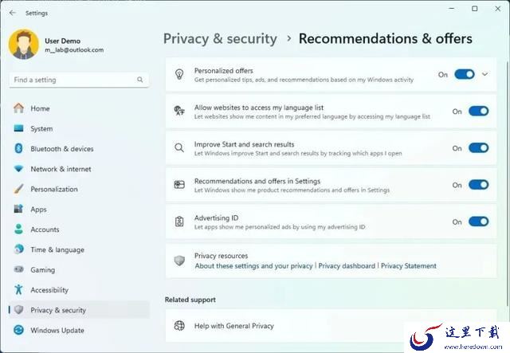Open the Privacy dashboard link

[x=347, y=266]
